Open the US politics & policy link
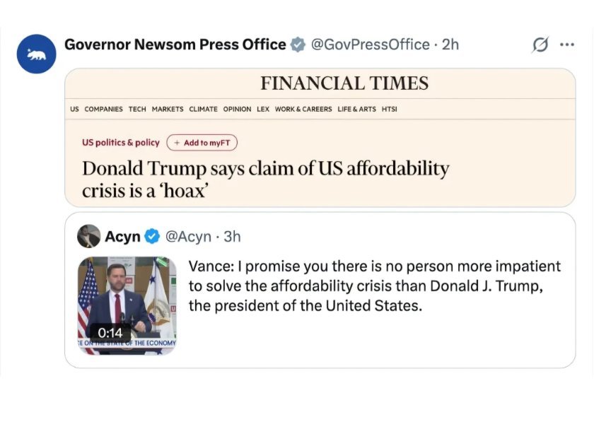 tap(121, 143)
